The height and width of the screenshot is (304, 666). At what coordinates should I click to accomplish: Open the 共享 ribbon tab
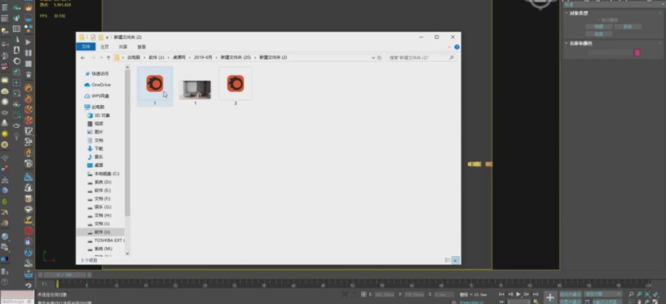(123, 46)
